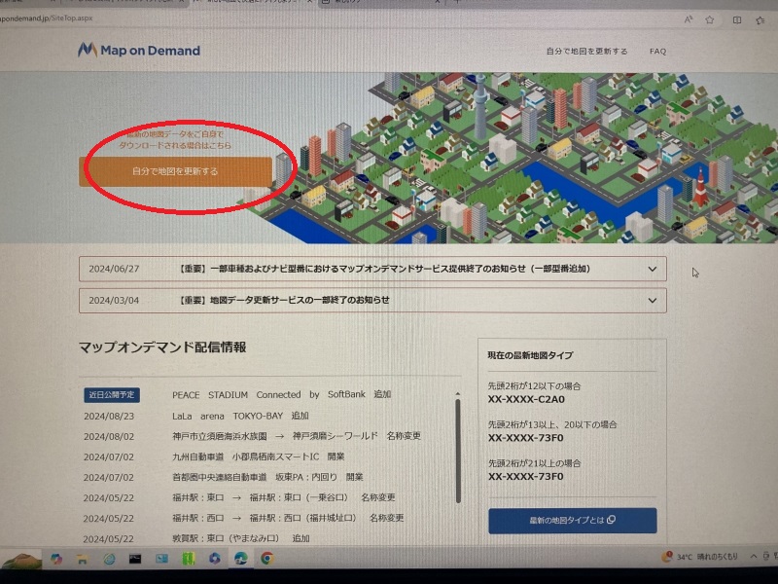Viewport: 778px width, 584px height.
Task: Click the orange 自分で地図を更新する button
Action: pos(175,171)
